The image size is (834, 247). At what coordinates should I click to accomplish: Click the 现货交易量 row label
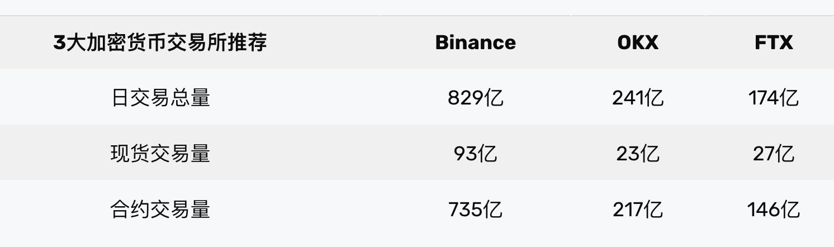160,153
